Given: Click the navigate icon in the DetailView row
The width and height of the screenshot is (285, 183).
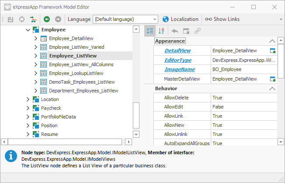Looking at the screenshot, I should click(273, 51).
